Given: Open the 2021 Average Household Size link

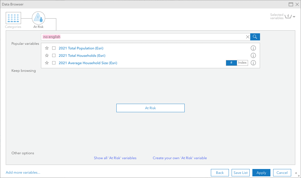Looking at the screenshot, I should tap(88, 63).
